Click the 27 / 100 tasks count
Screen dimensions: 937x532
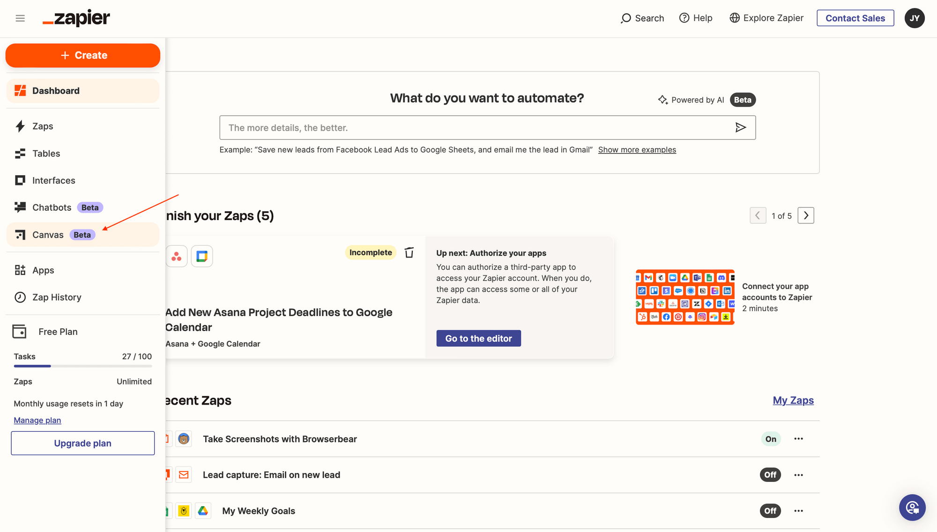137,356
